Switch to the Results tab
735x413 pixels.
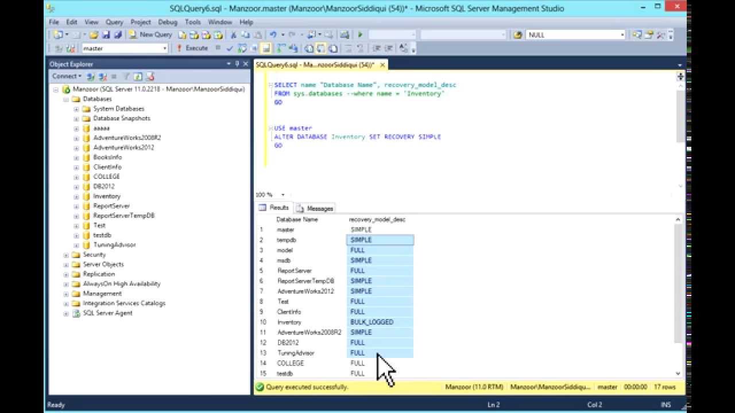pyautogui.click(x=274, y=208)
